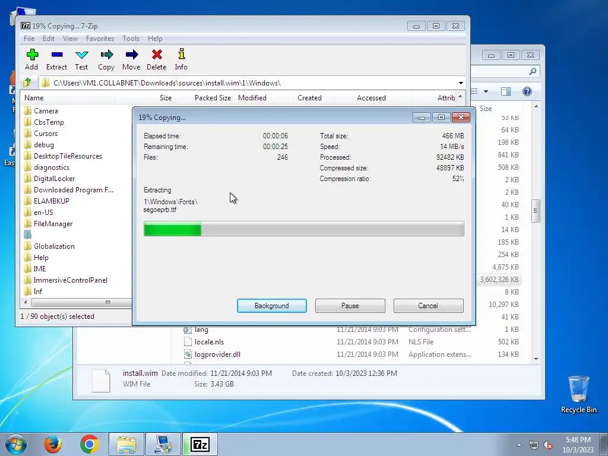Screen dimensions: 608x456
Task: Open the Favorites menu
Action: (x=100, y=39)
